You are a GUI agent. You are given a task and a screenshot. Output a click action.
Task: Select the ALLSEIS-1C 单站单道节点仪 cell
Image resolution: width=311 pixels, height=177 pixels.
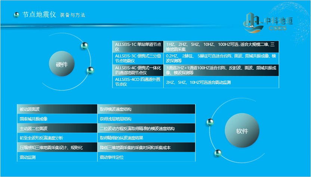click(138, 47)
